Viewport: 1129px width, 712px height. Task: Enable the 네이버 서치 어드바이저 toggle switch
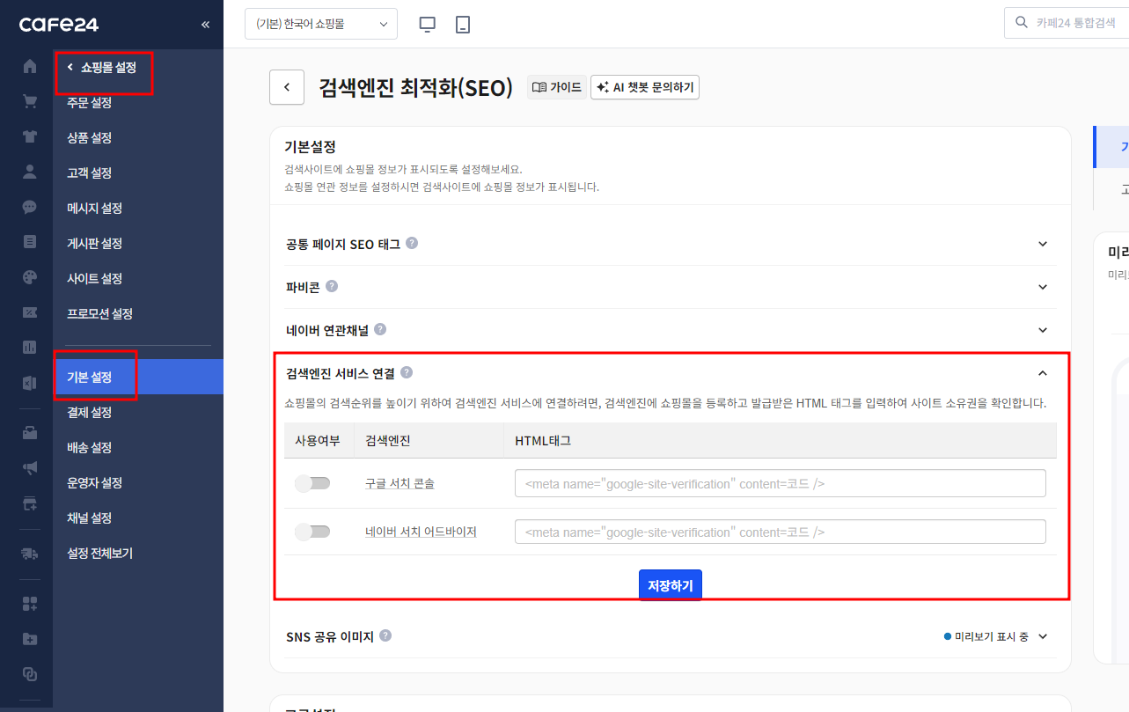pos(313,531)
